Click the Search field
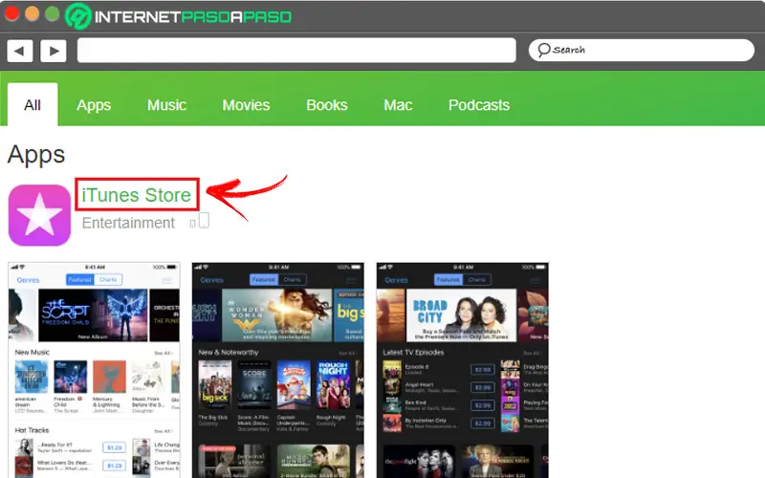Image resolution: width=765 pixels, height=478 pixels. tap(641, 51)
